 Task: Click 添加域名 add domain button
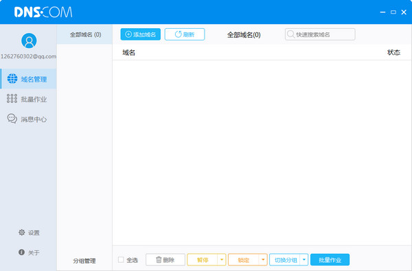pyautogui.click(x=141, y=34)
